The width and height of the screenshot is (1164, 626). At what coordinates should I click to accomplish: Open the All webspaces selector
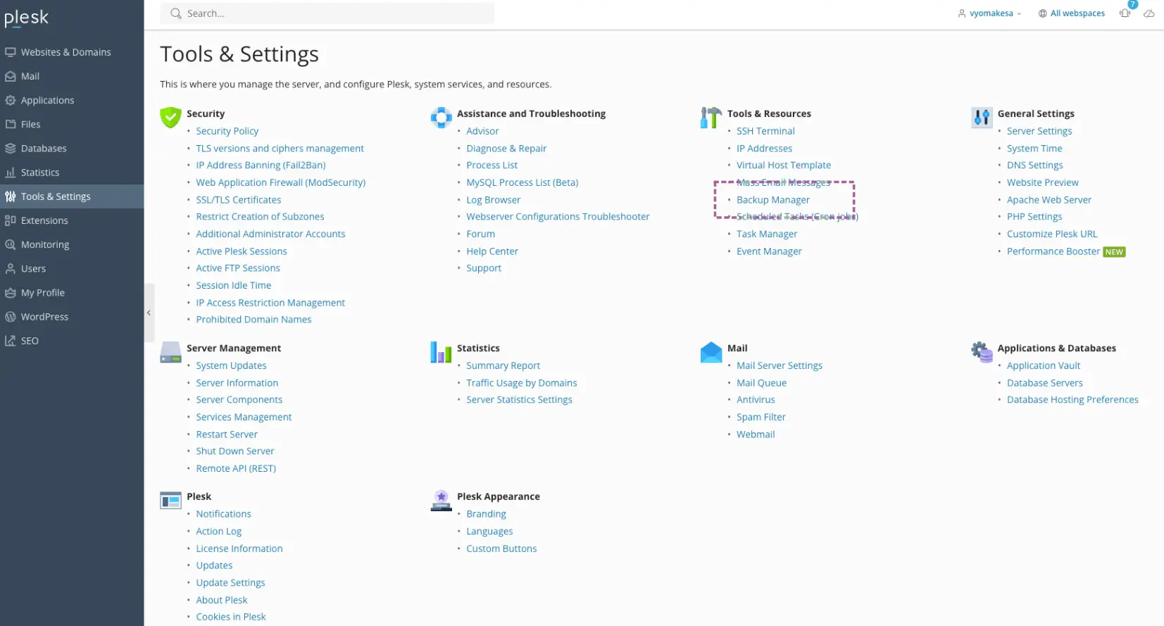click(1071, 13)
